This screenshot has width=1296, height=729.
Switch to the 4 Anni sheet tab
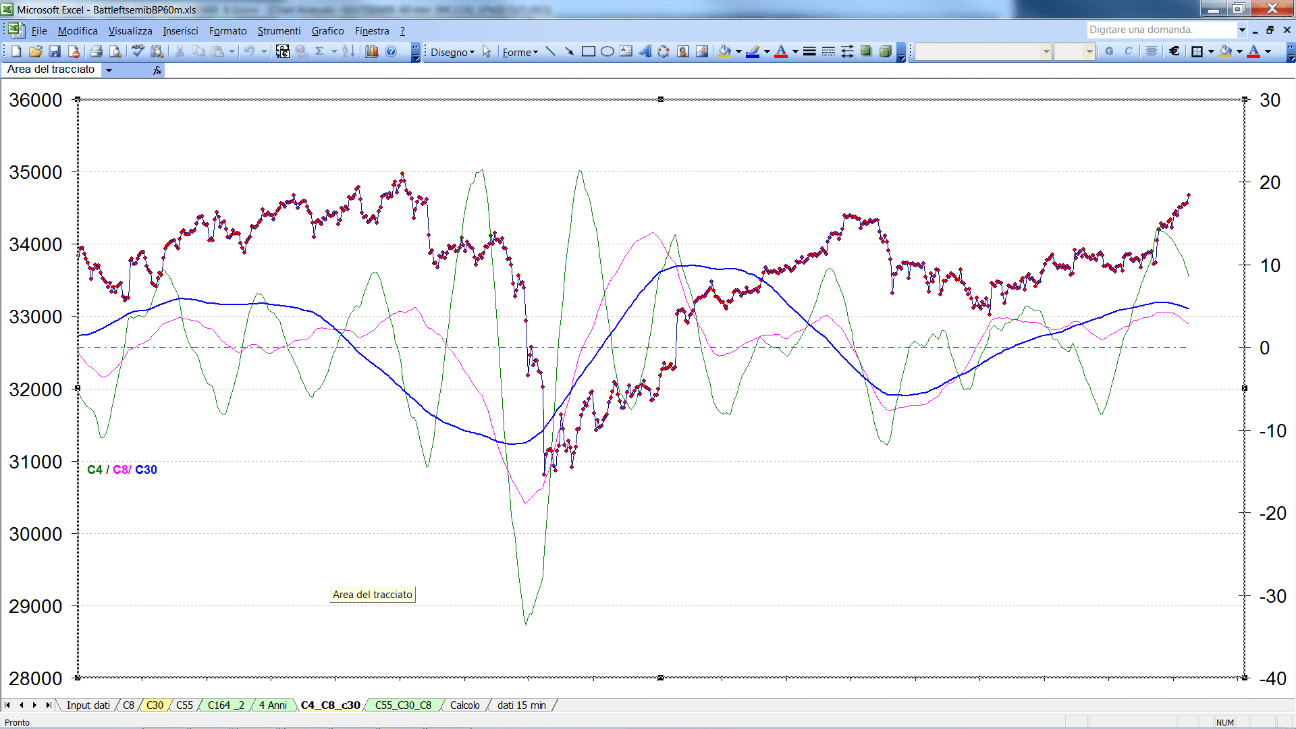coord(273,705)
